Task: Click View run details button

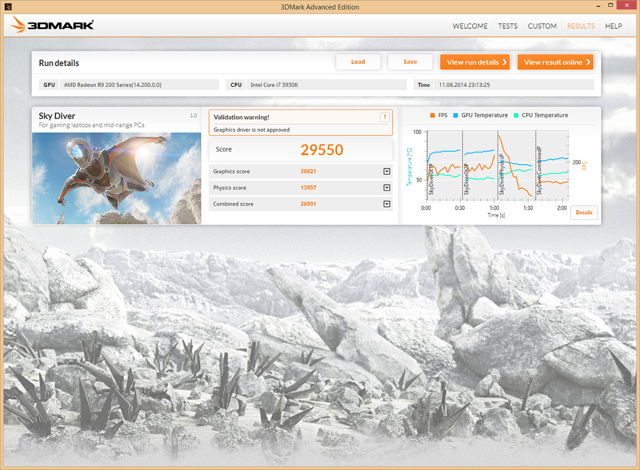Action: pyautogui.click(x=475, y=62)
